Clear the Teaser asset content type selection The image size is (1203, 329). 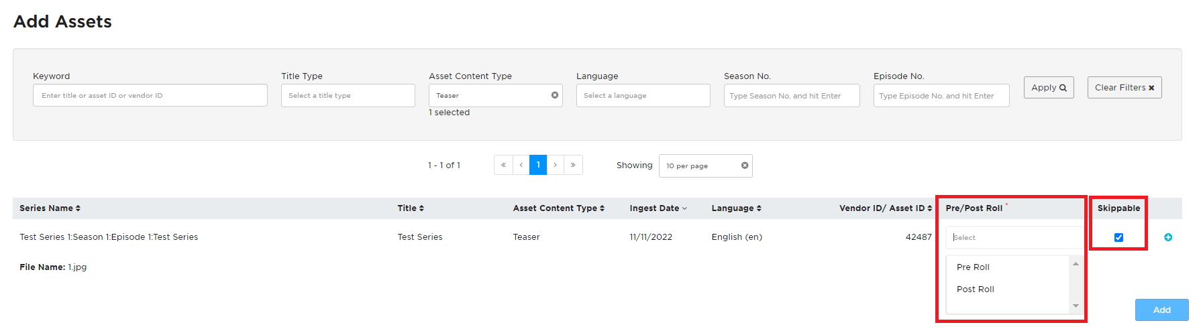click(555, 95)
